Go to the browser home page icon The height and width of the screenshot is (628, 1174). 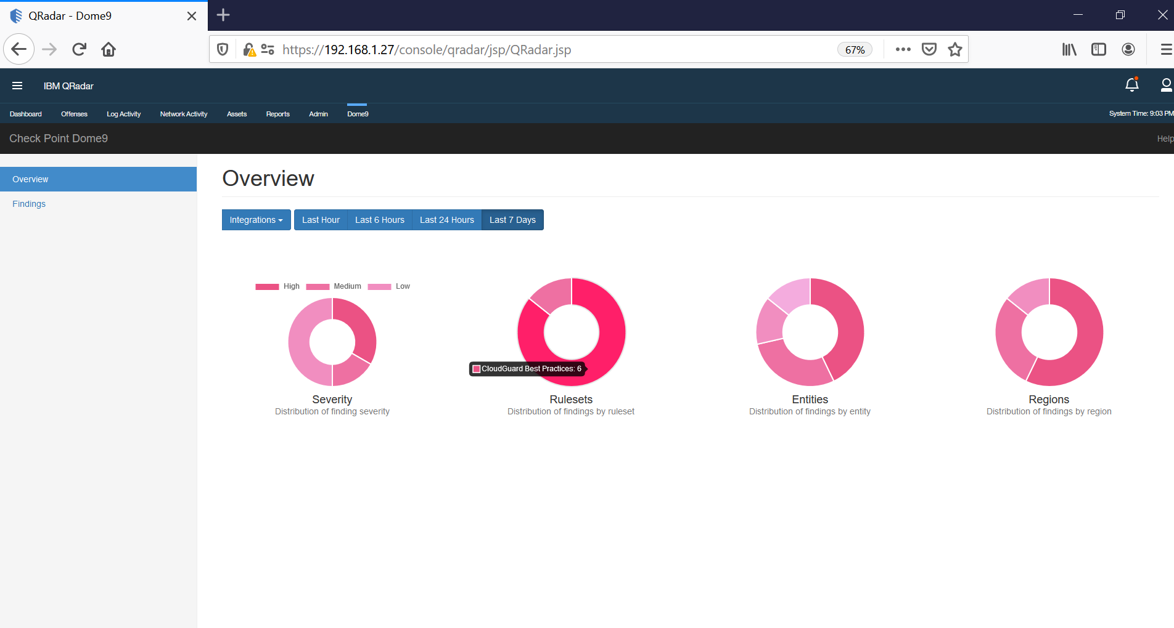coord(109,49)
